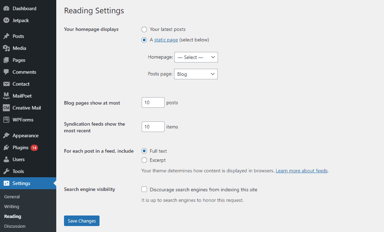384x232 pixels.
Task: Open the Homepage select dropdown
Action: 196,57
